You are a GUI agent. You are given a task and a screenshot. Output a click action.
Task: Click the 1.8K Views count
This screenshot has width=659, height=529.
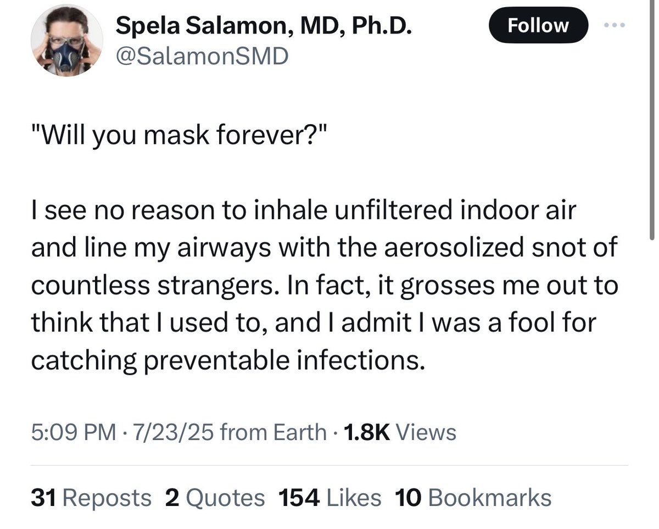[399, 432]
